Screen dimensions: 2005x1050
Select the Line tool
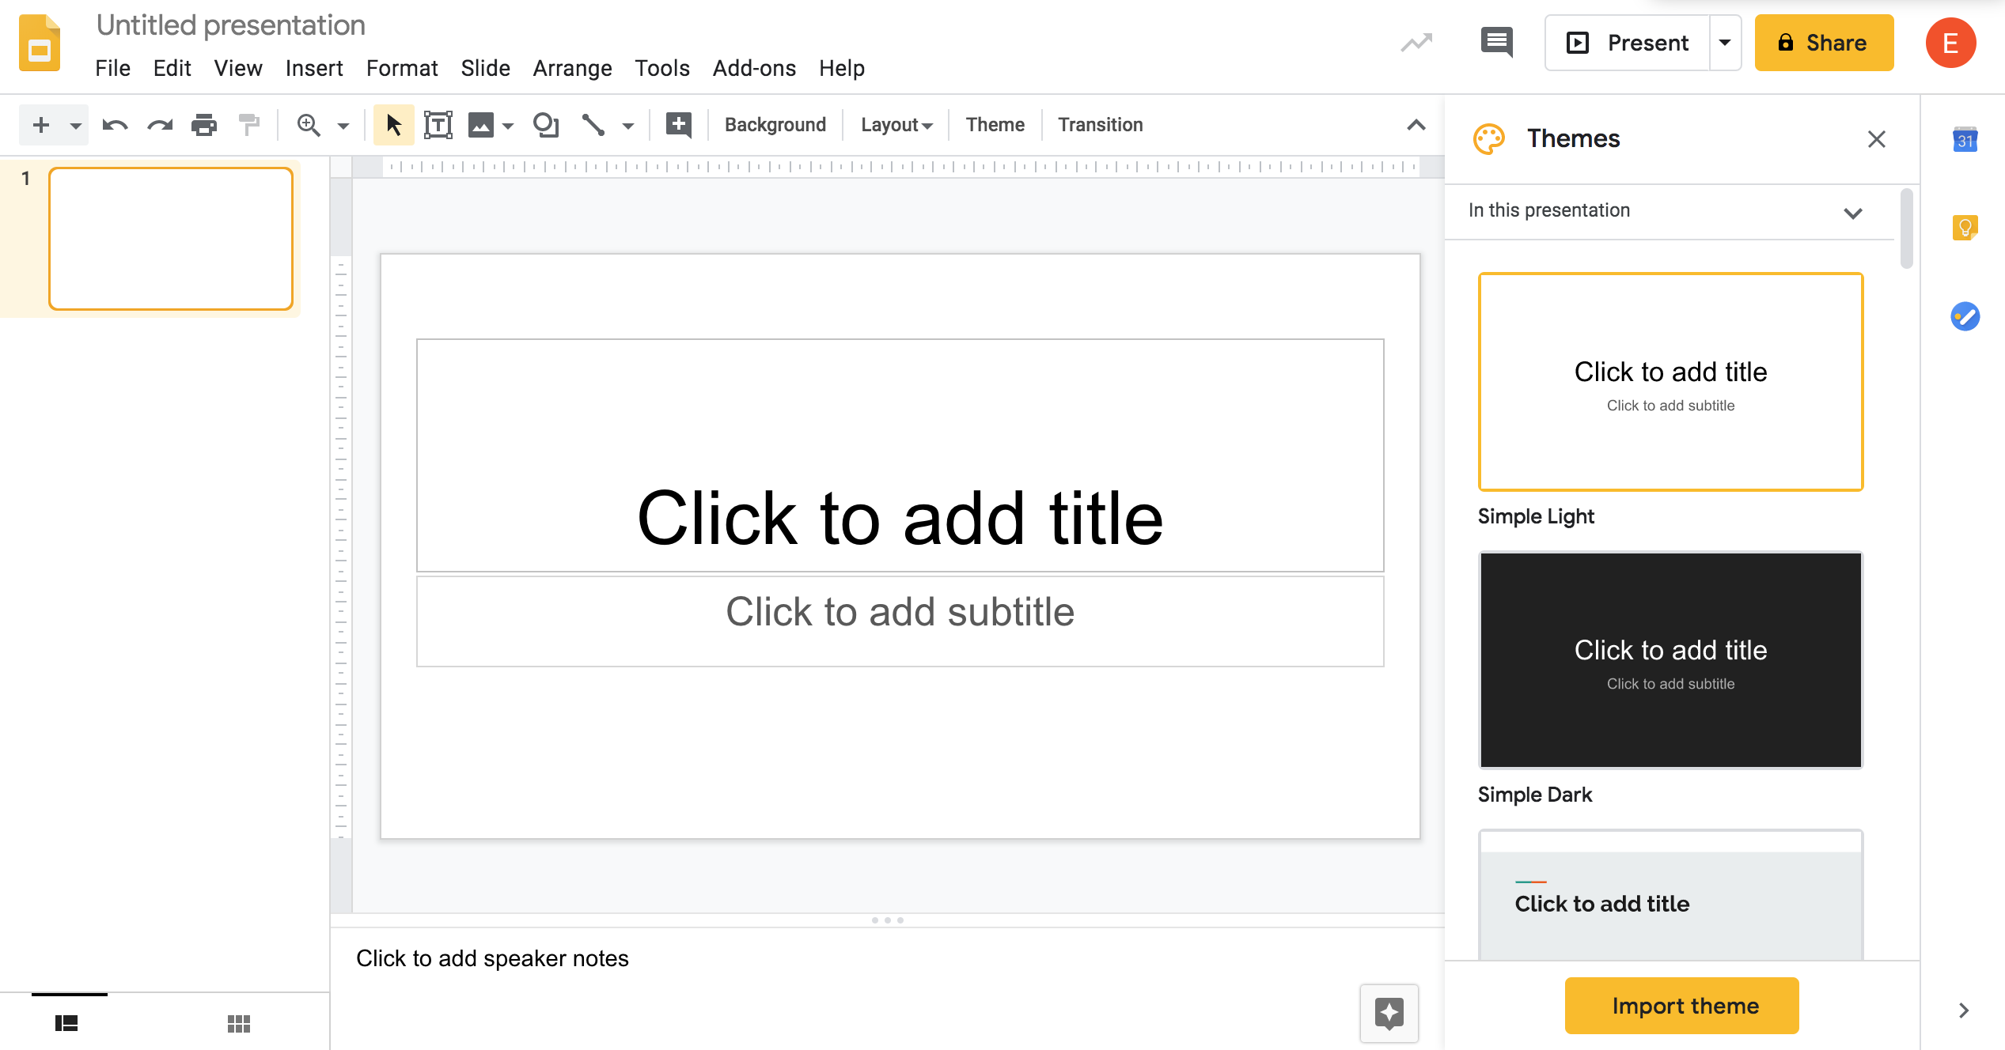click(592, 124)
